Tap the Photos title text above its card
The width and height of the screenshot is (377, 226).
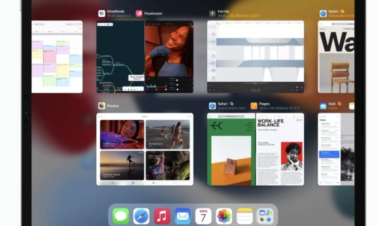pos(113,106)
